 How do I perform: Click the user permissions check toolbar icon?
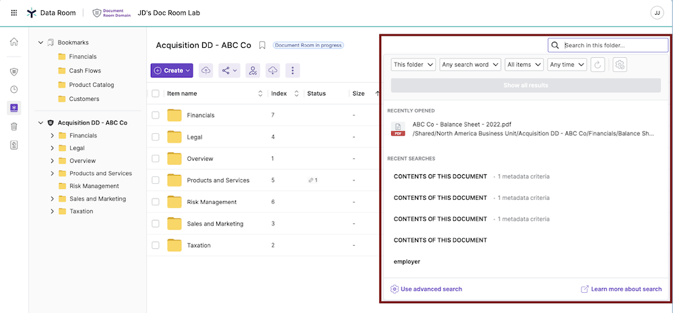point(253,70)
